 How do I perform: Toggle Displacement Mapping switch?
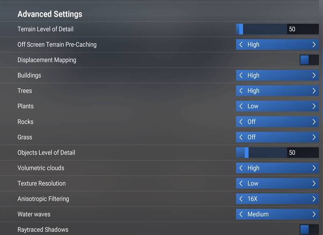(309, 60)
